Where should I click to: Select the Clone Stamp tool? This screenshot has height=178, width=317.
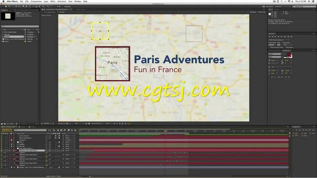pos(36,6)
